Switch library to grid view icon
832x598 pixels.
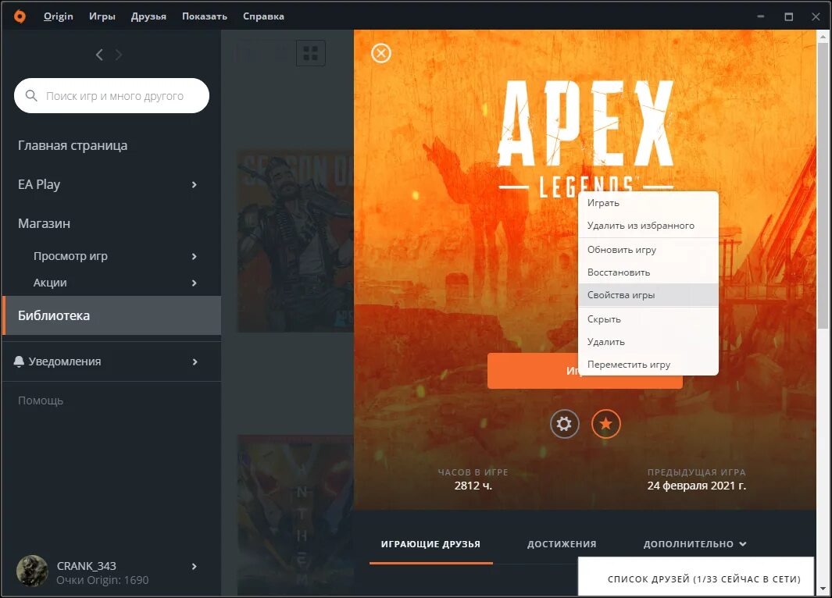tap(310, 53)
